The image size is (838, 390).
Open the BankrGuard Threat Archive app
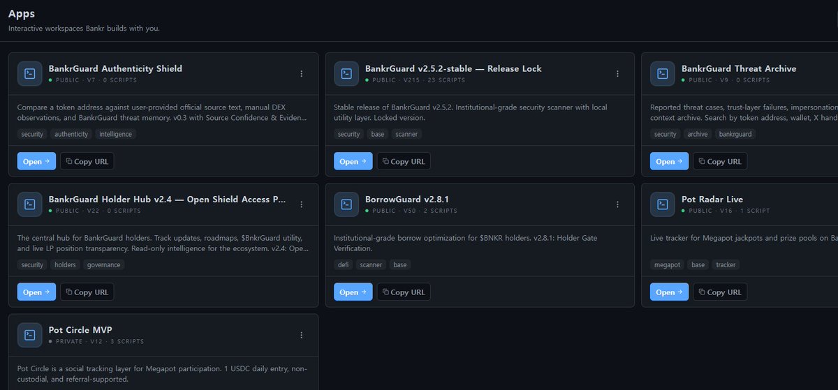(x=669, y=161)
